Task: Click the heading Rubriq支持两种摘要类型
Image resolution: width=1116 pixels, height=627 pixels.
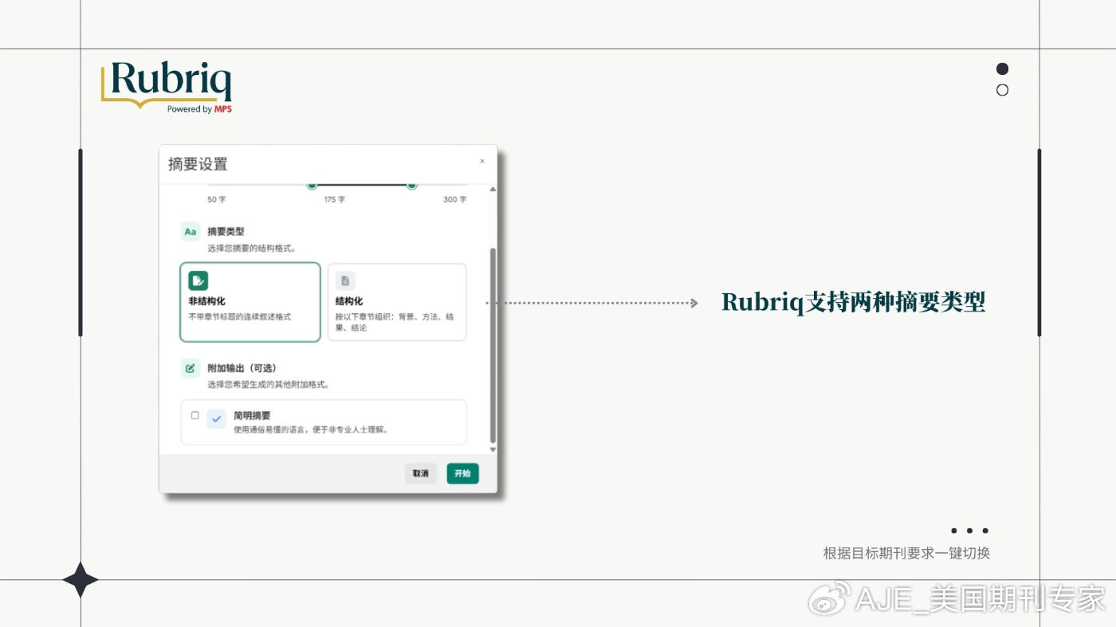Action: coord(854,302)
